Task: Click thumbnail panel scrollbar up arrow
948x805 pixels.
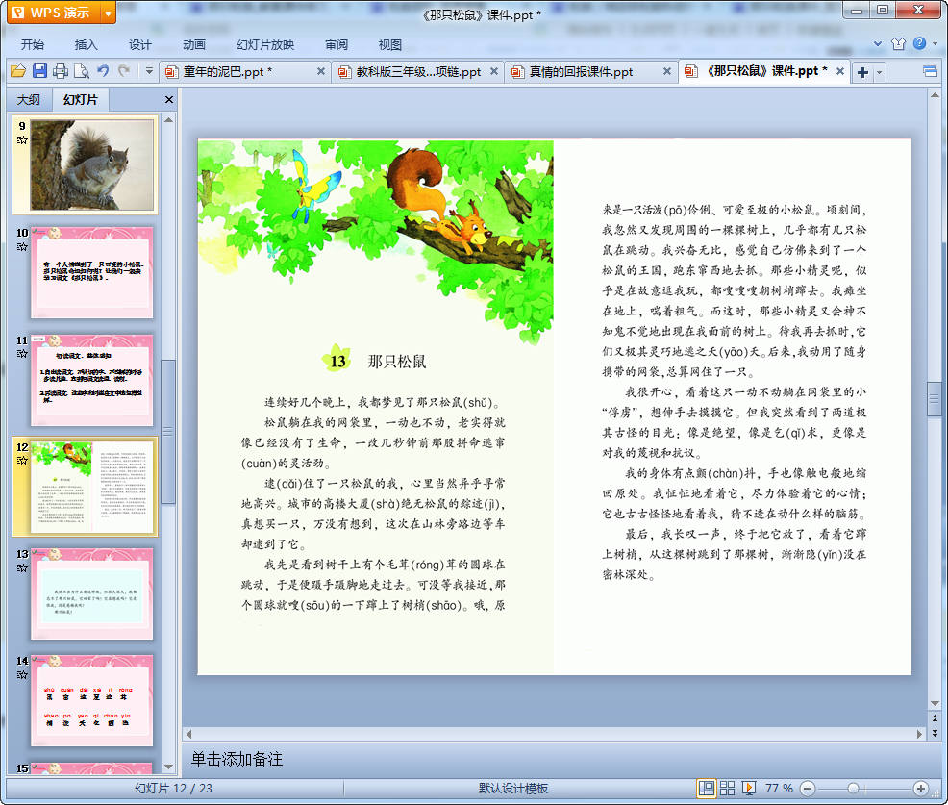Action: (168, 120)
